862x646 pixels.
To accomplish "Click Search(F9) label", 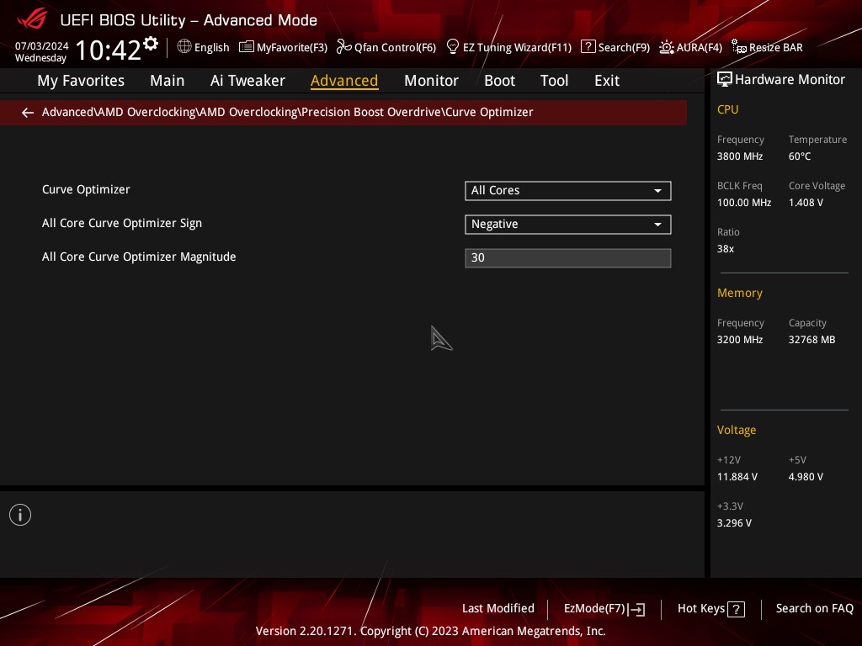I will click(x=624, y=48).
